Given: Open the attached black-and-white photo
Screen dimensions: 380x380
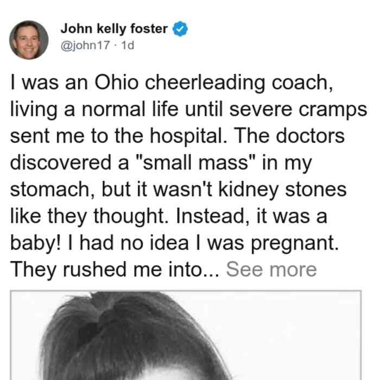Looking at the screenshot, I should [186, 335].
